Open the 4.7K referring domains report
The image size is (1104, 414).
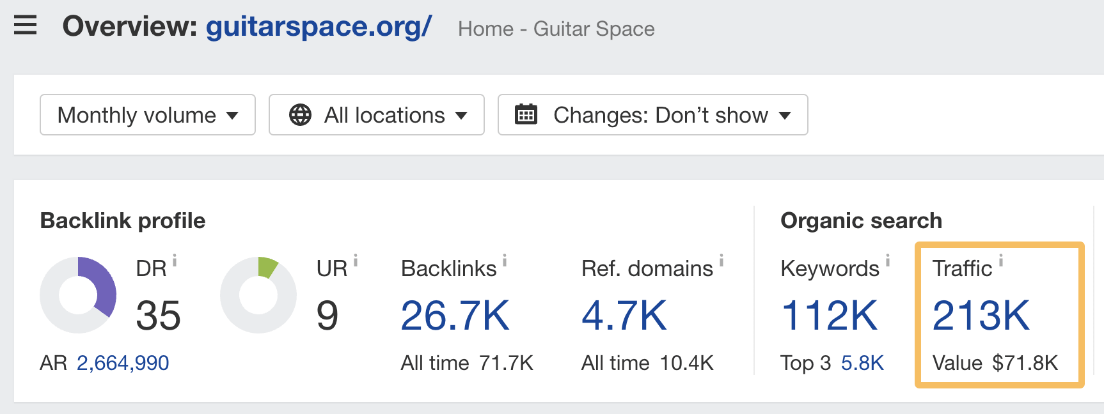coord(624,314)
